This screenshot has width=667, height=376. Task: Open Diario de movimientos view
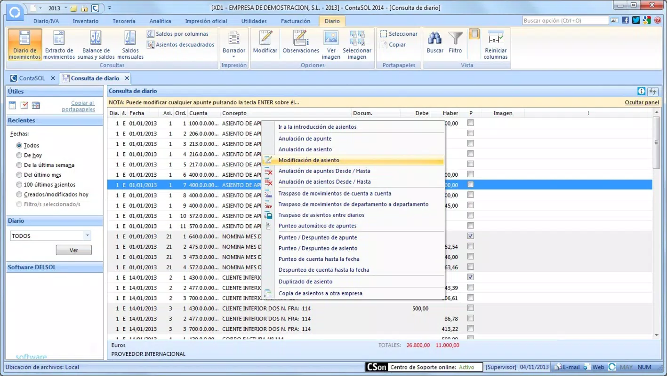pyautogui.click(x=25, y=45)
